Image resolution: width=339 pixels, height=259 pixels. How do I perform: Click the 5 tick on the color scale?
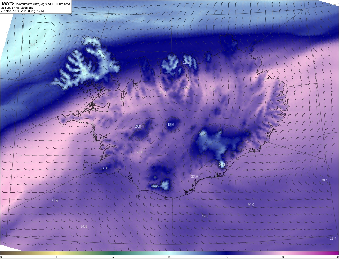[113, 257]
